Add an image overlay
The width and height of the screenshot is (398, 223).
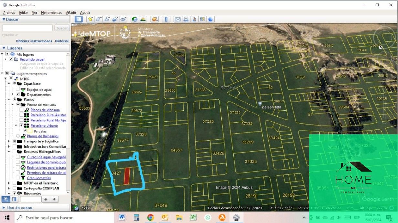click(x=115, y=19)
